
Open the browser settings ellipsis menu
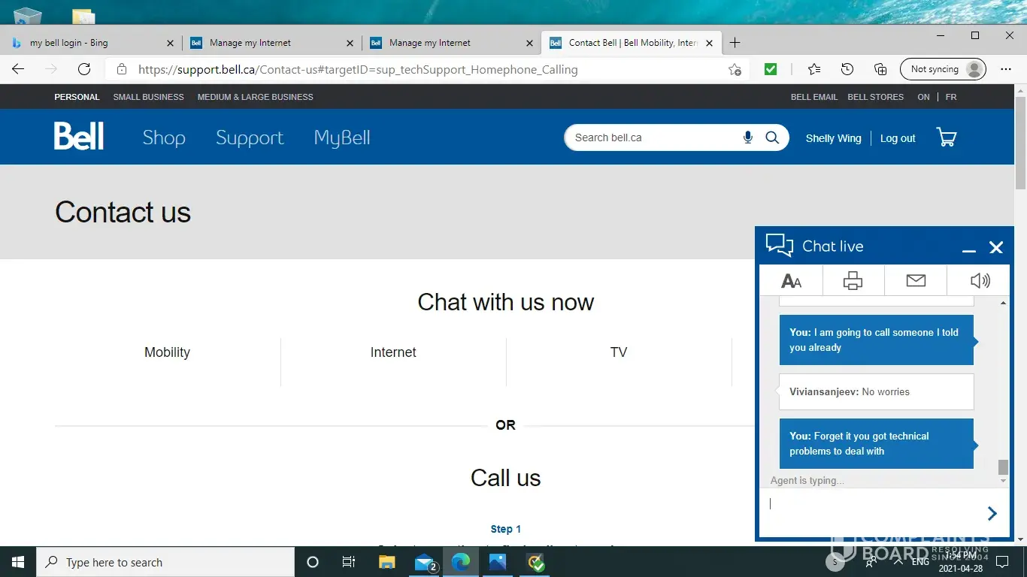1006,69
